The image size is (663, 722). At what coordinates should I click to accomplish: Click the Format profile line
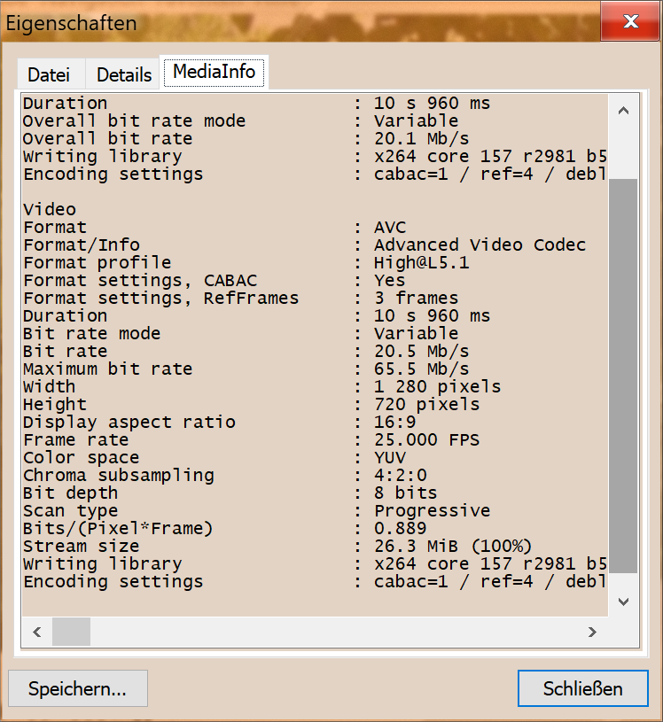97,263
